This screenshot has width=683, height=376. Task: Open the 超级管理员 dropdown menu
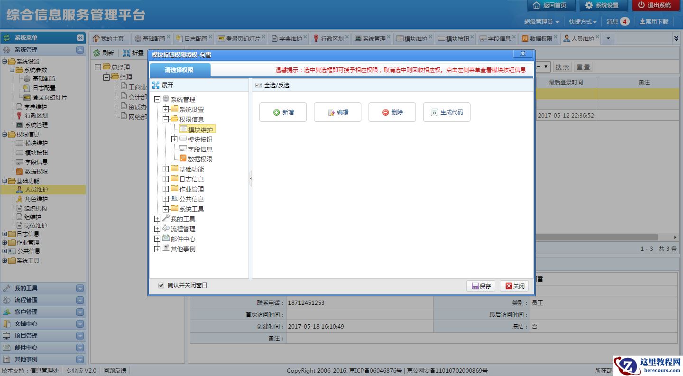click(x=541, y=22)
